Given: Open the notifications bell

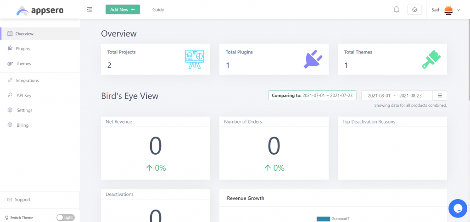Looking at the screenshot, I should click(396, 10).
